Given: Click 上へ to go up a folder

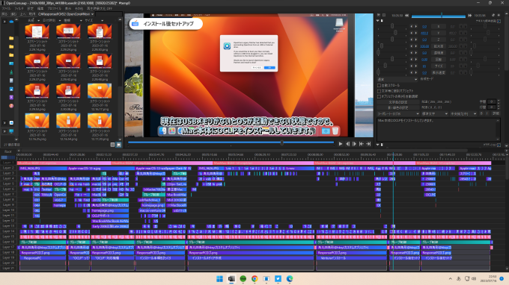Looking at the screenshot, I should tap(22, 14).
